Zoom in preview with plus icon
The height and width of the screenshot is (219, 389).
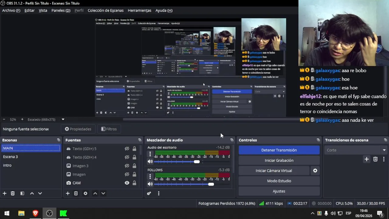pyautogui.click(x=22, y=120)
